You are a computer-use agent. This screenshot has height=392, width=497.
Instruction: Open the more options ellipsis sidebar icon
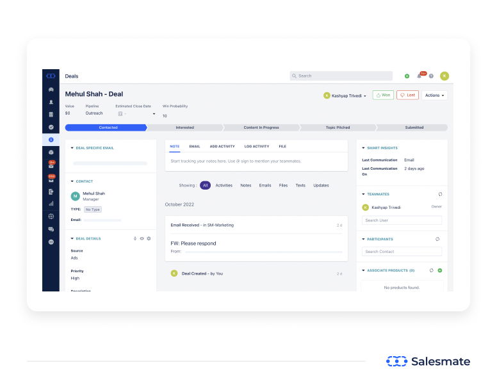(x=51, y=241)
